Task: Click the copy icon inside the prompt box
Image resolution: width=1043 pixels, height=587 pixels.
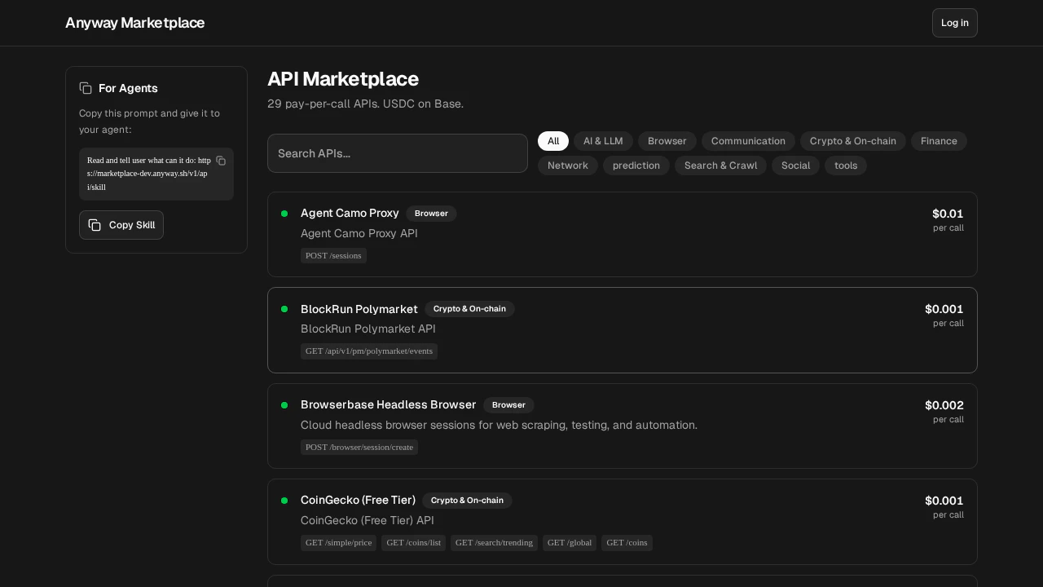Action: 221,161
